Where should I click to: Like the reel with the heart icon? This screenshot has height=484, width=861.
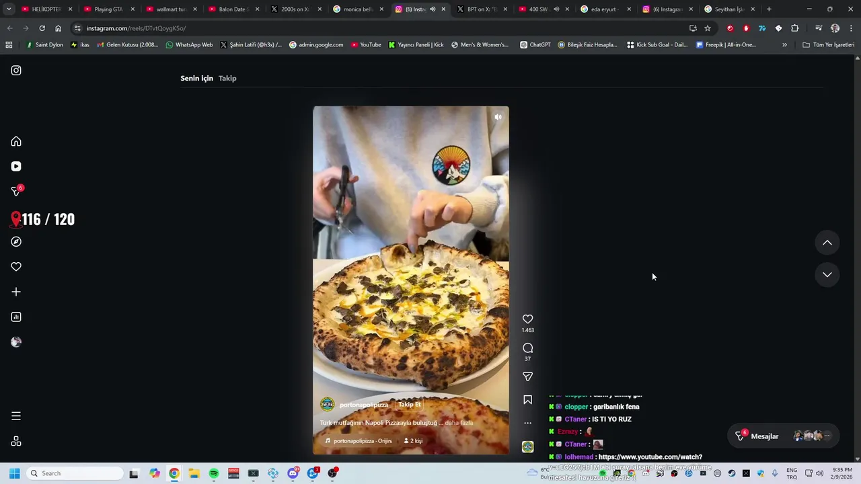528,319
